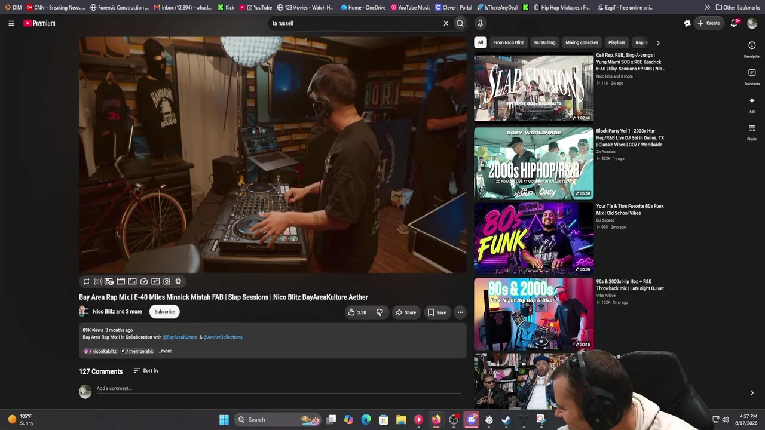Open the Slap Sessions EP 003 thumbnail
Image resolution: width=765 pixels, height=430 pixels.
pyautogui.click(x=534, y=88)
